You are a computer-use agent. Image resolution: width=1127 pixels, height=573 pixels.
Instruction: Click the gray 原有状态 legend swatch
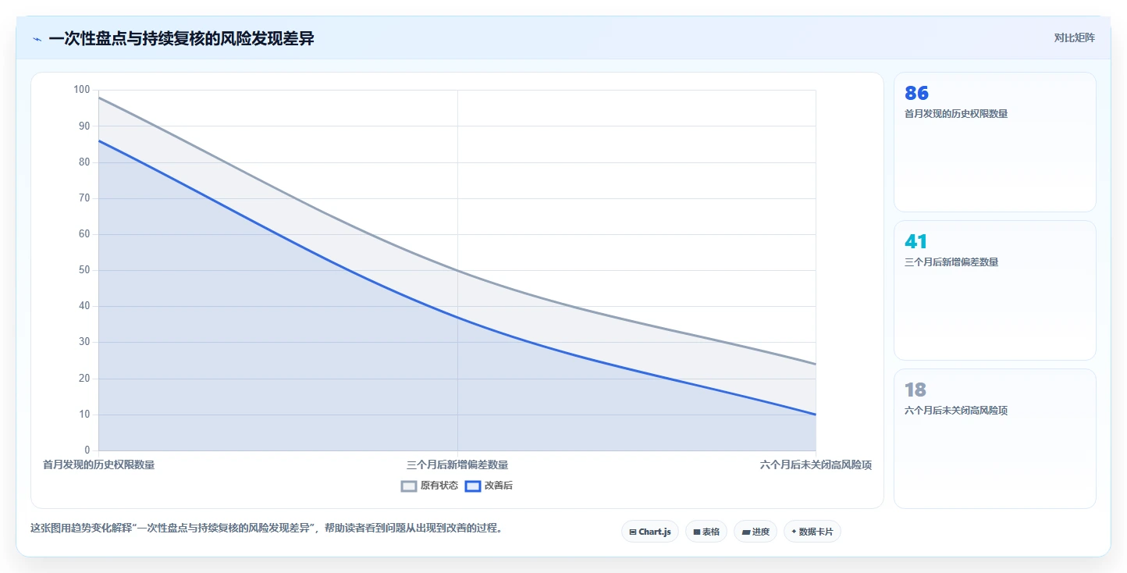409,486
